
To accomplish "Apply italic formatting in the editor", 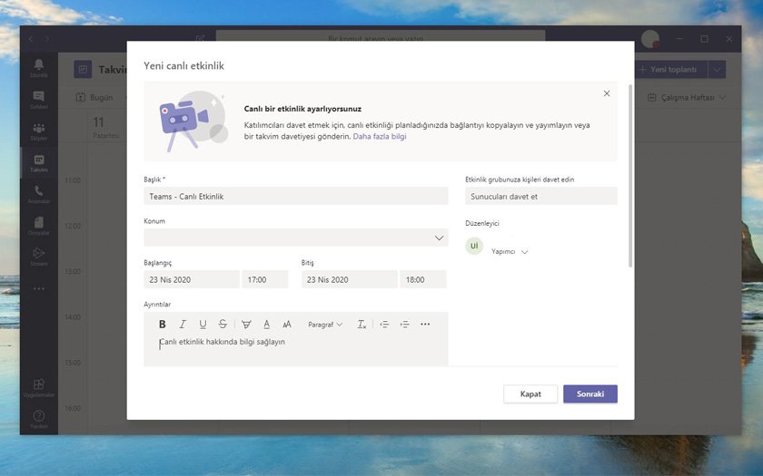I will pos(183,325).
